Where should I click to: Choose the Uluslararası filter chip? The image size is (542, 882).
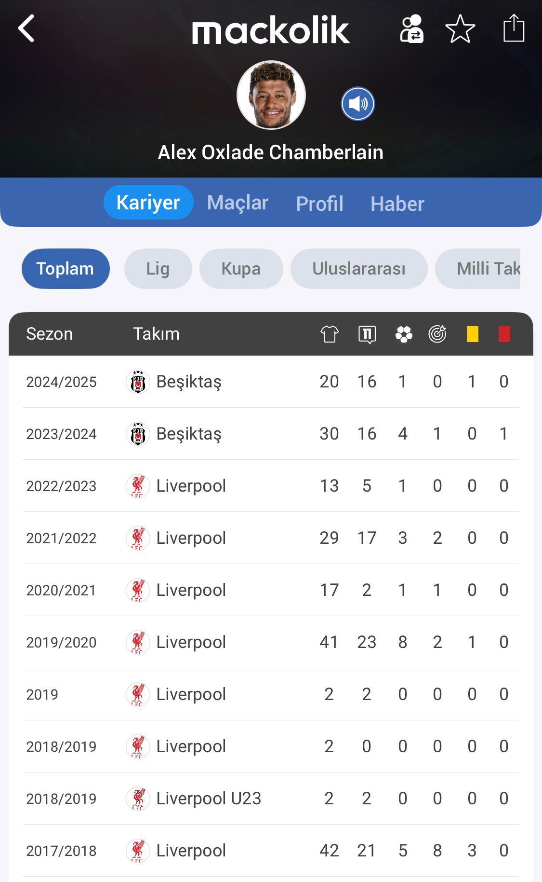click(359, 269)
